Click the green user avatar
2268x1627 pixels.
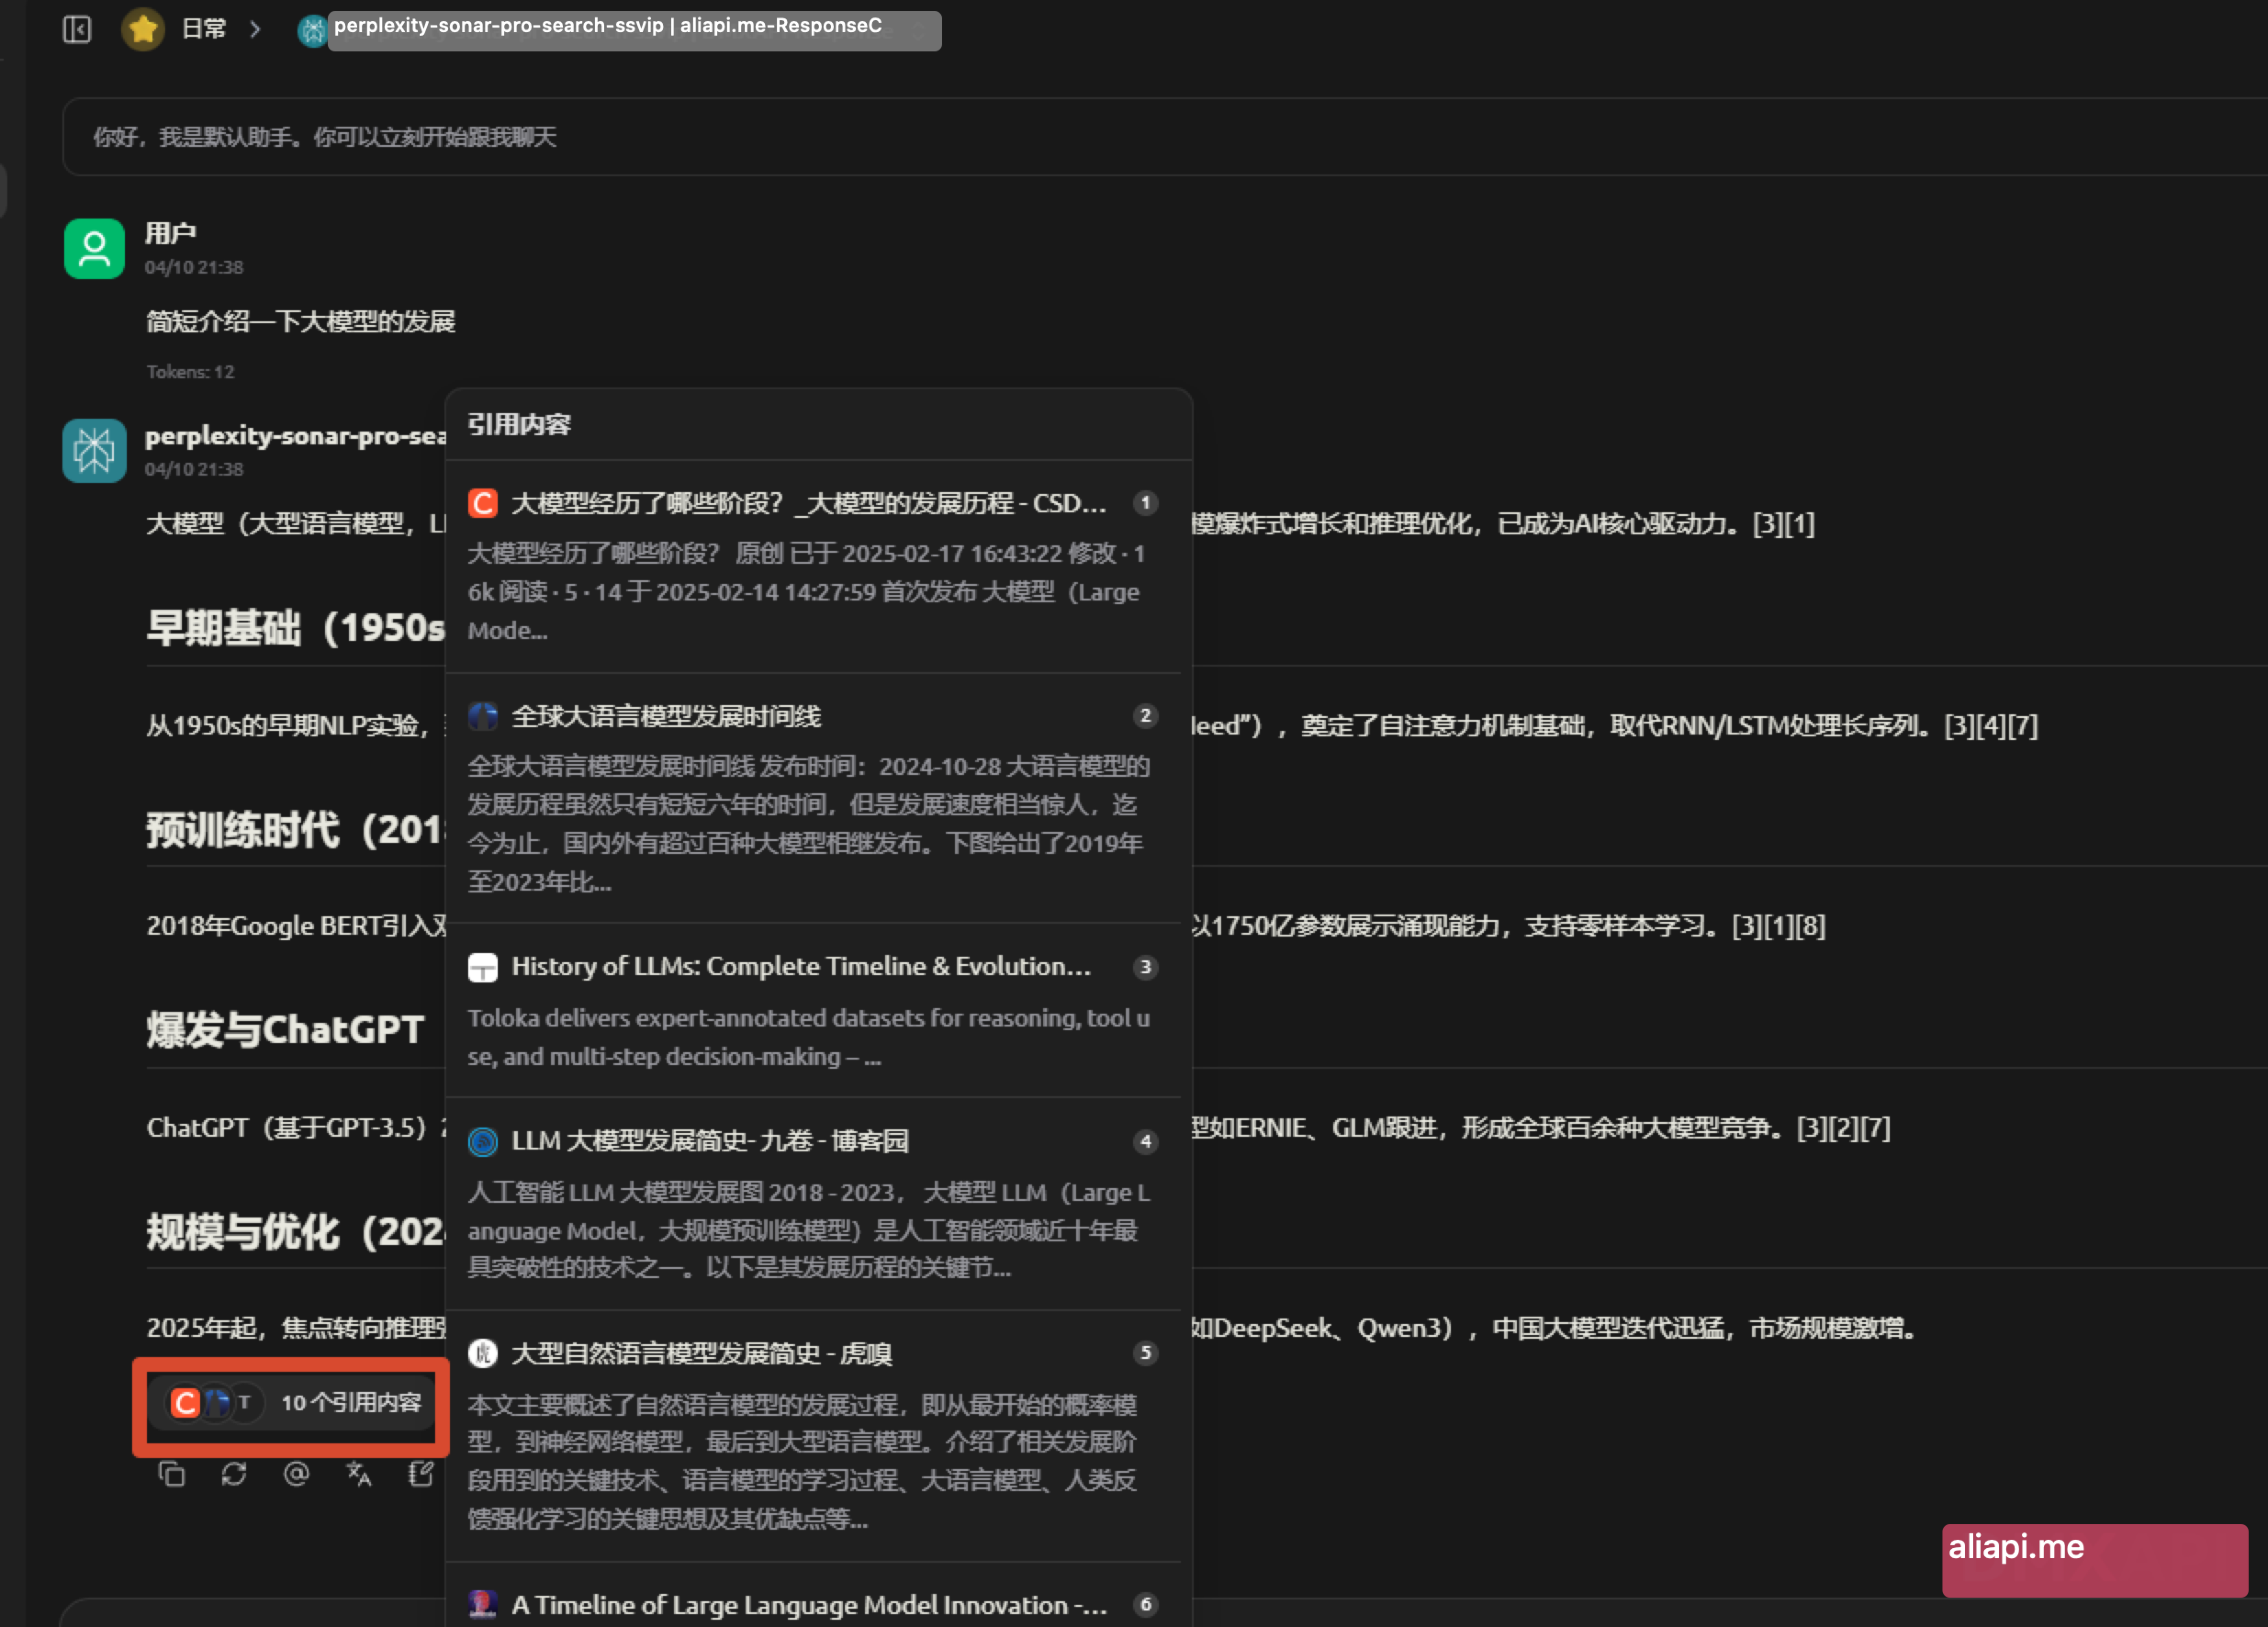click(94, 248)
